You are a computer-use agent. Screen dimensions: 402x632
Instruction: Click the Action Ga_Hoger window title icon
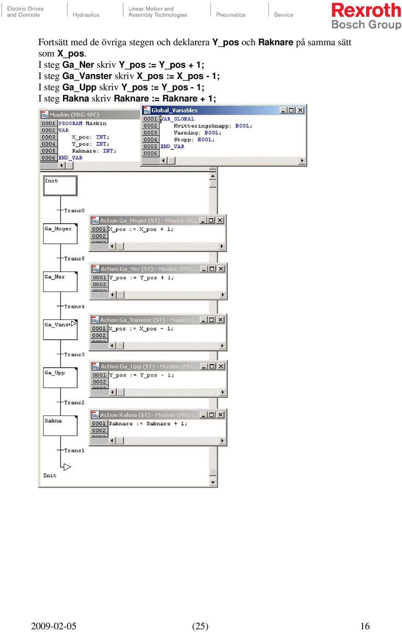click(95, 221)
